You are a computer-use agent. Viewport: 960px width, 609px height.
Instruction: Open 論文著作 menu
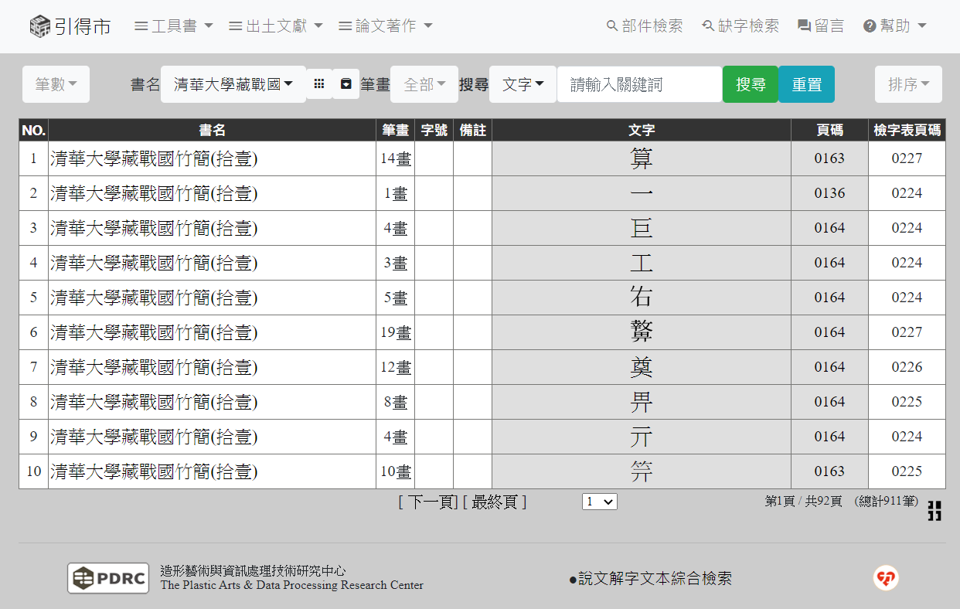click(x=386, y=26)
